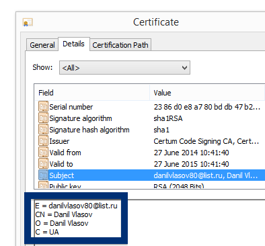Click the 27 June 2015 10:41:40 value
The height and width of the screenshot is (246, 265).
coord(191,164)
